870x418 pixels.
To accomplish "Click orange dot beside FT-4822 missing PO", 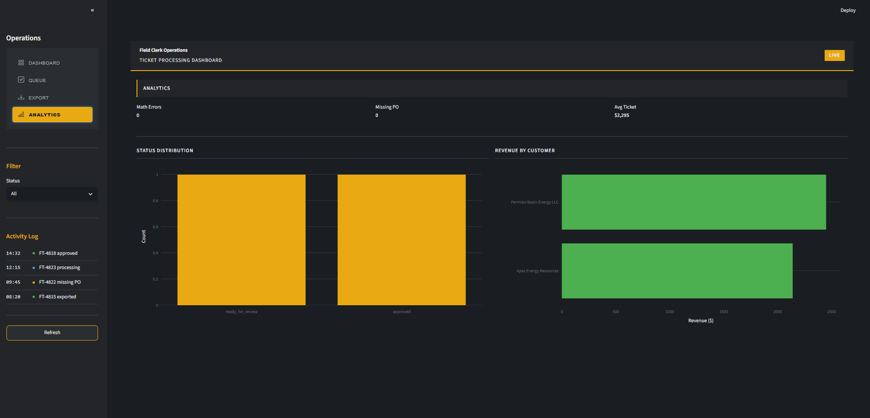I will (x=33, y=282).
